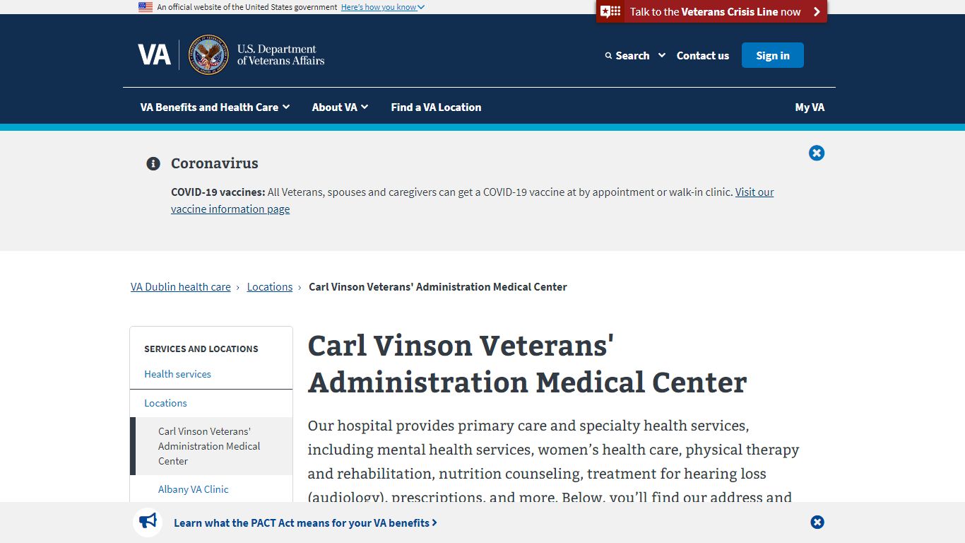Click the Carl Vinson Veterans' Administration Medical Center page heading
Viewport: 965px width, 543px height.
coord(527,364)
